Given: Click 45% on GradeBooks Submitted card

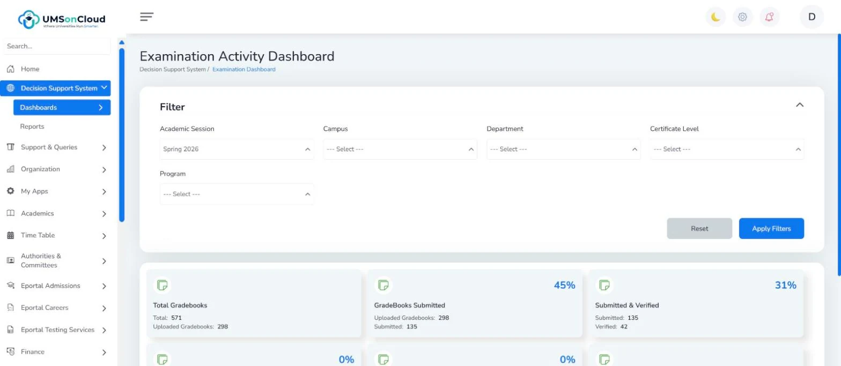Looking at the screenshot, I should point(564,285).
